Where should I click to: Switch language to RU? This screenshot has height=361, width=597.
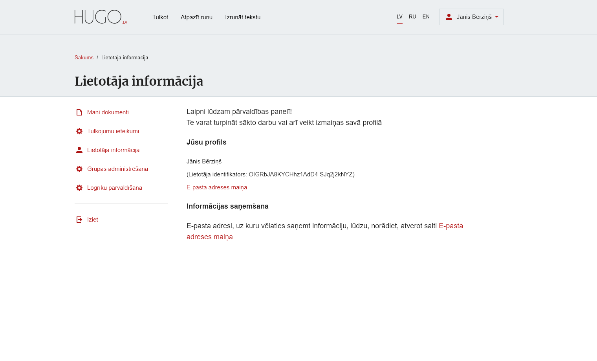pos(412,17)
